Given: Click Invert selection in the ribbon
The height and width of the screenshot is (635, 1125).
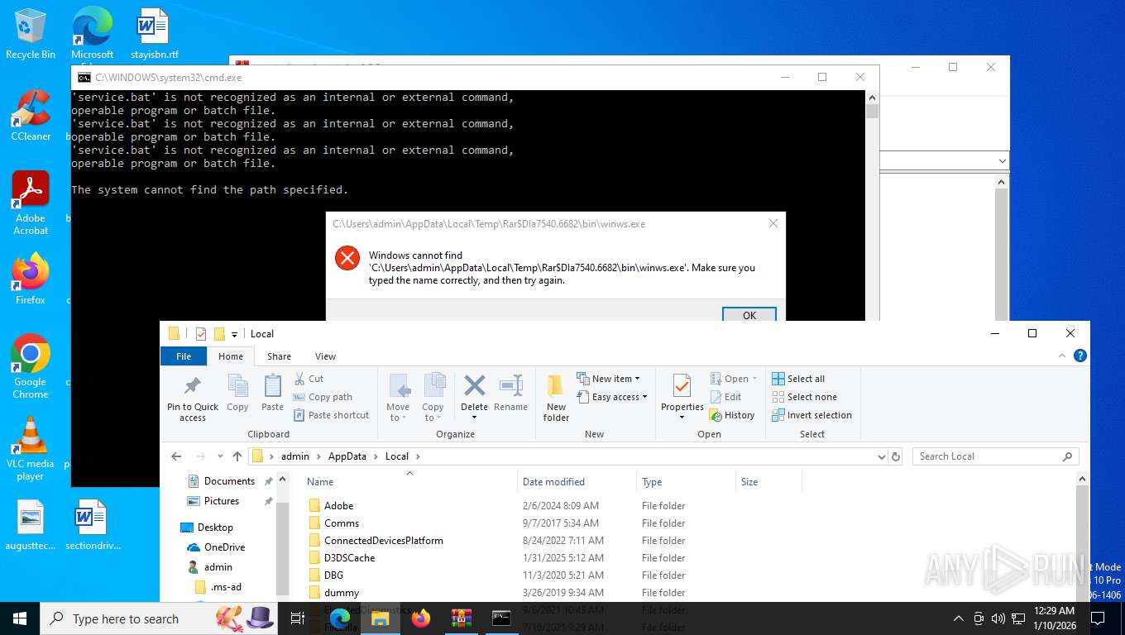Looking at the screenshot, I should click(811, 415).
